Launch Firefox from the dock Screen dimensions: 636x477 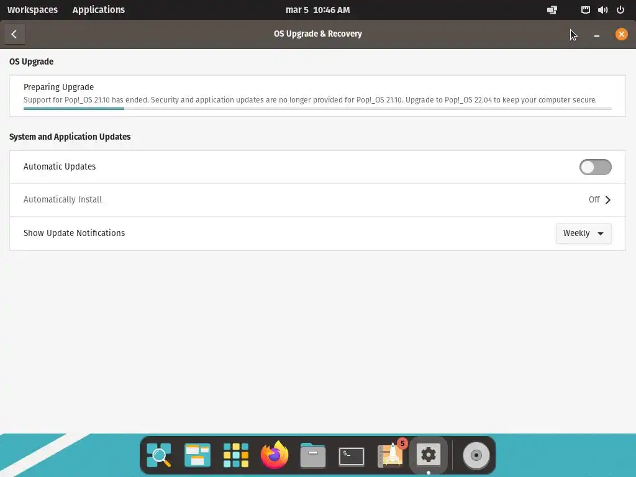(274, 455)
